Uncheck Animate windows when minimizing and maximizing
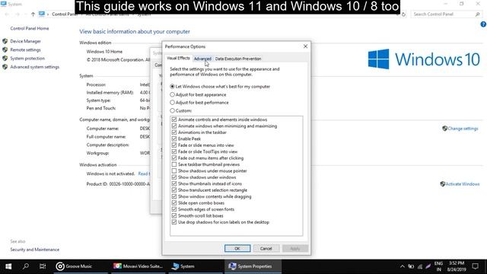Screen dimensions: 487x274 tap(174, 126)
